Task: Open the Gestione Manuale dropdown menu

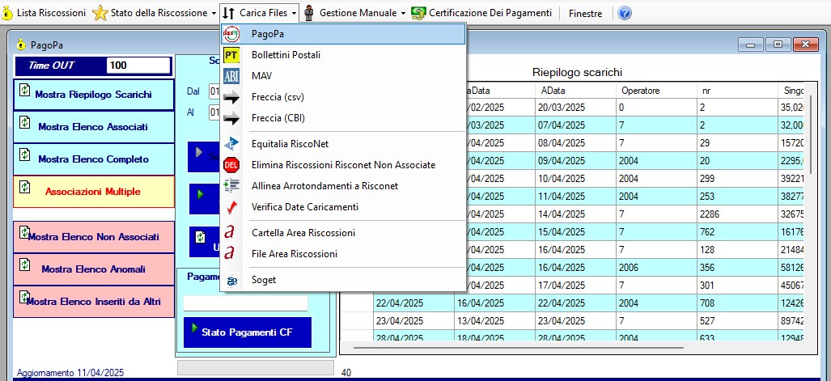Action: [x=403, y=13]
